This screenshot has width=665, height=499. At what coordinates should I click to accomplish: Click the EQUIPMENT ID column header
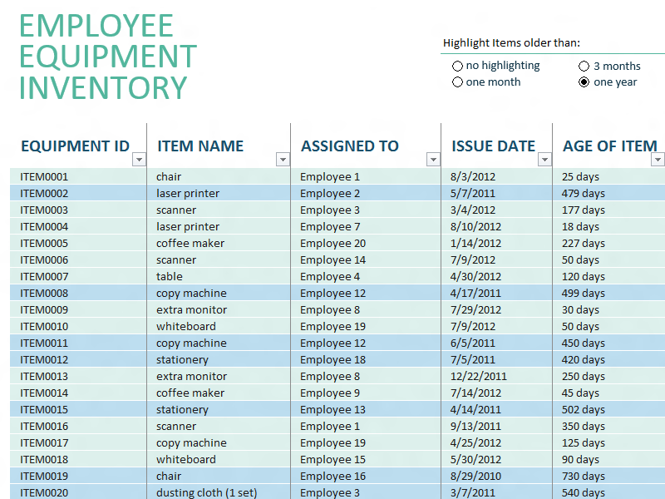click(x=75, y=146)
